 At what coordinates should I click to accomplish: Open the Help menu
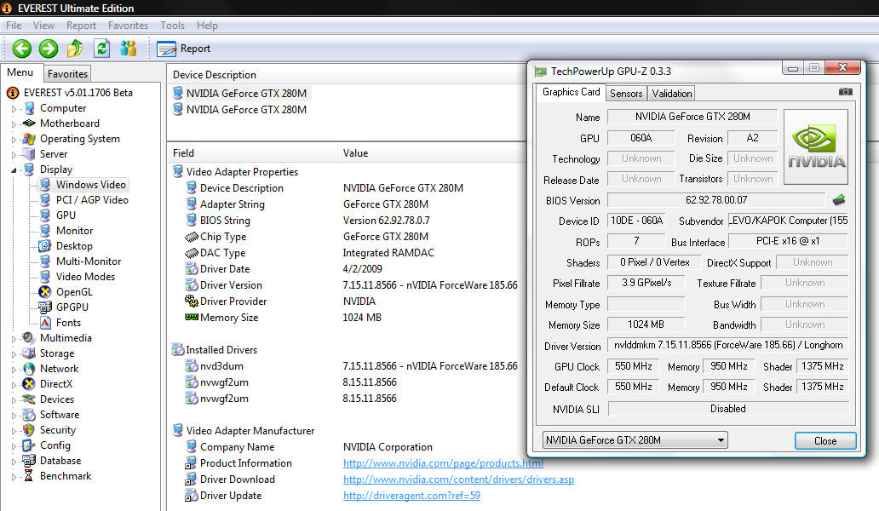[207, 26]
